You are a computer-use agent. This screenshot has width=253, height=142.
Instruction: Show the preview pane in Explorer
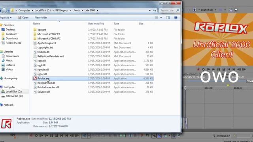point(168,17)
